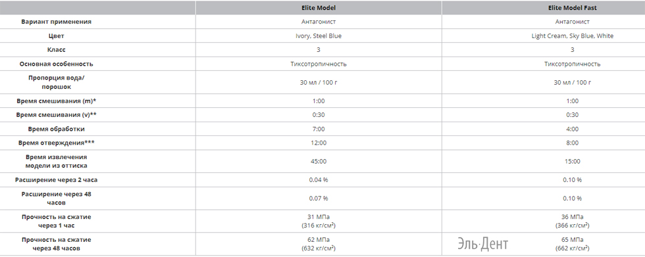Screen dimensions: 645x257
Task: Click the Elite Model Fast column header
Action: click(x=572, y=8)
